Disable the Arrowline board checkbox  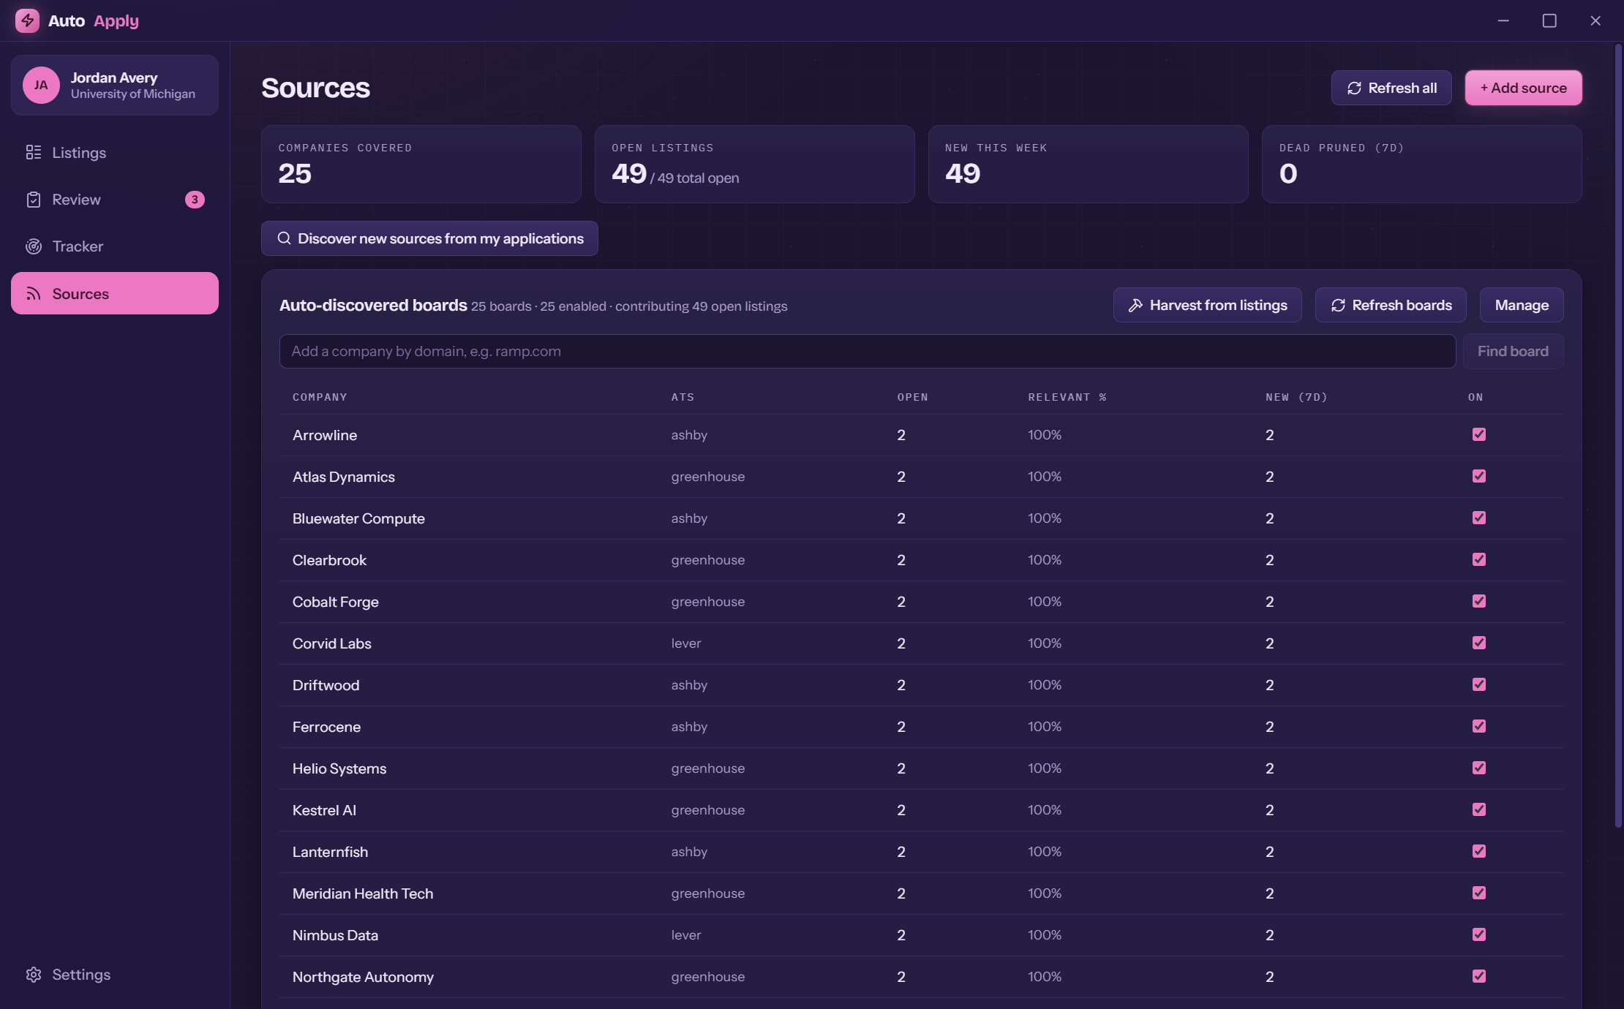coord(1478,434)
